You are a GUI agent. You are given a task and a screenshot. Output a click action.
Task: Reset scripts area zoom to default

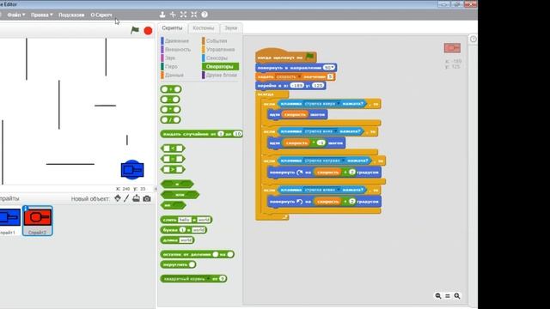(x=448, y=295)
